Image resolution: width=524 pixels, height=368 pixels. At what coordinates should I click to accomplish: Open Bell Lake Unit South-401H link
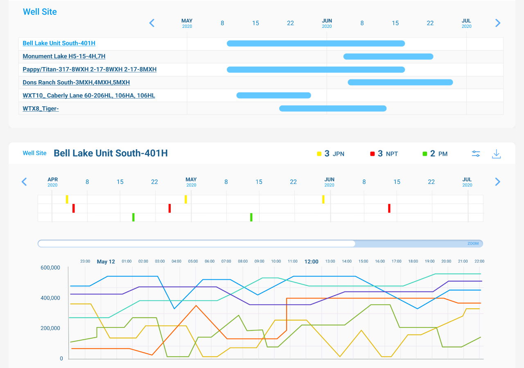tap(59, 43)
